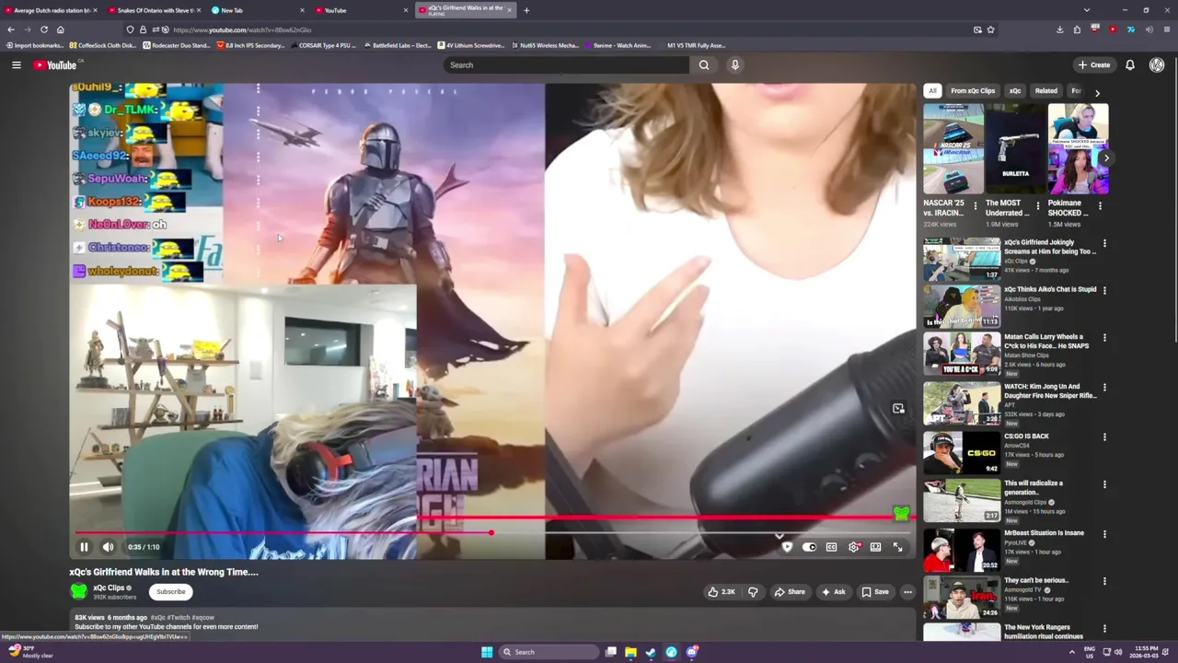The height and width of the screenshot is (663, 1178).
Task: Open the CORSAIR Type 4 PSU bookmark
Action: point(324,45)
